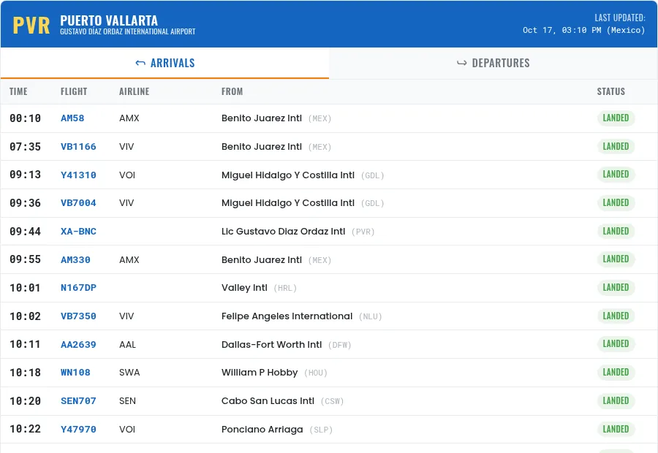Open flight AM58 details

tap(72, 118)
